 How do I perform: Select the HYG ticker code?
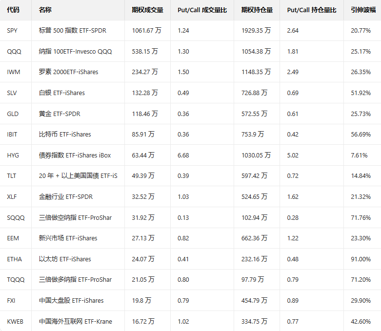point(13,156)
